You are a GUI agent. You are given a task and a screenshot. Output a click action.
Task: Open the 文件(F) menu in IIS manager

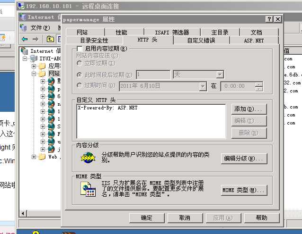pos(40,28)
